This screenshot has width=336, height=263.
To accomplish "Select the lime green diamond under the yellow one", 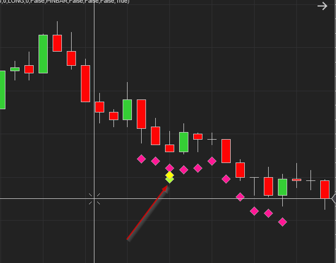I will 169,180.
